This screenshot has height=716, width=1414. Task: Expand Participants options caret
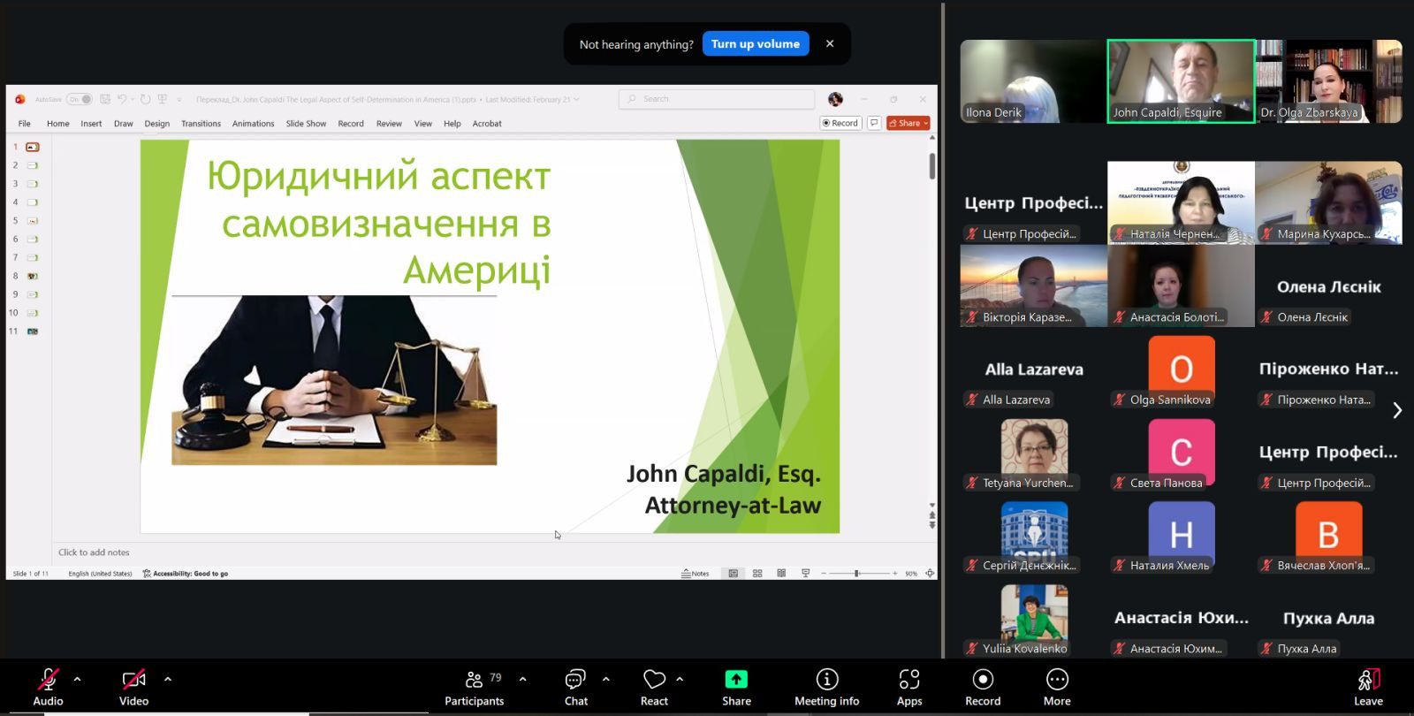click(523, 679)
